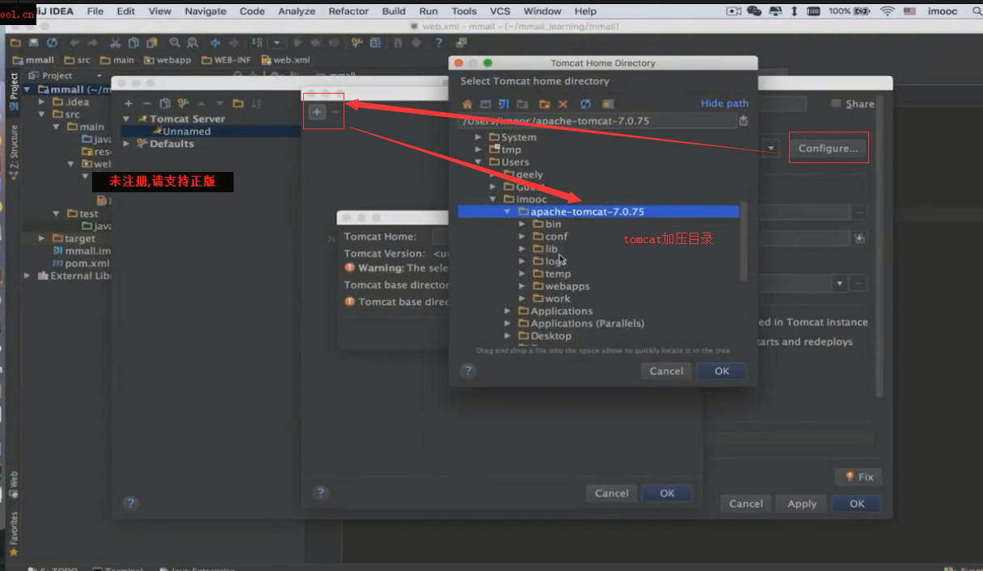Show hidden files icon in file chooser toolbar
Viewport: 983px width, 571px height.
coord(608,104)
